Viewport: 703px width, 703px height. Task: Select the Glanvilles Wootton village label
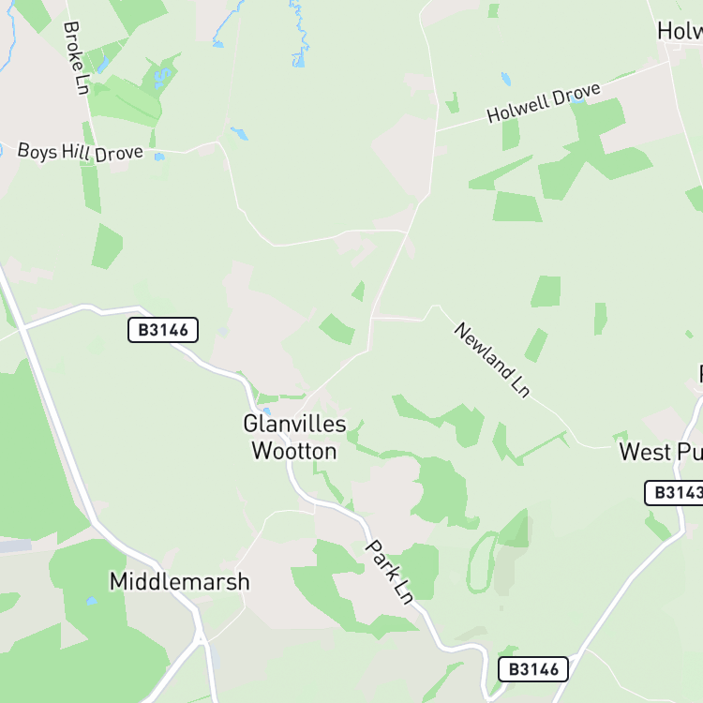[x=294, y=438]
